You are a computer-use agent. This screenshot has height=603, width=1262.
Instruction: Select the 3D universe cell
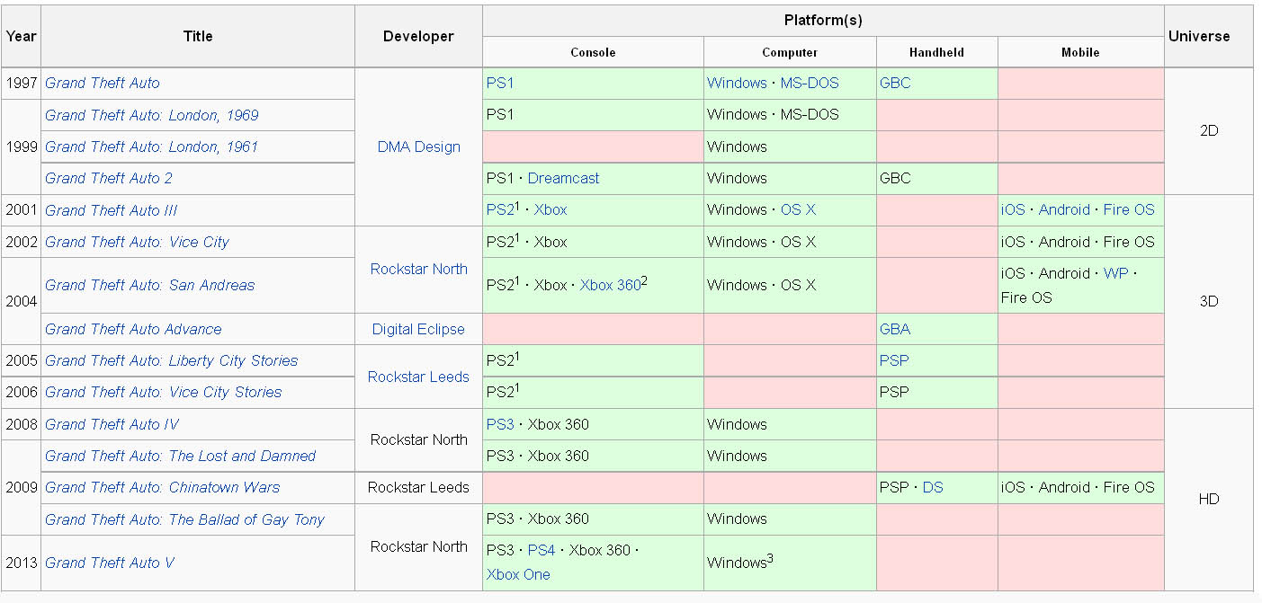pos(1209,301)
